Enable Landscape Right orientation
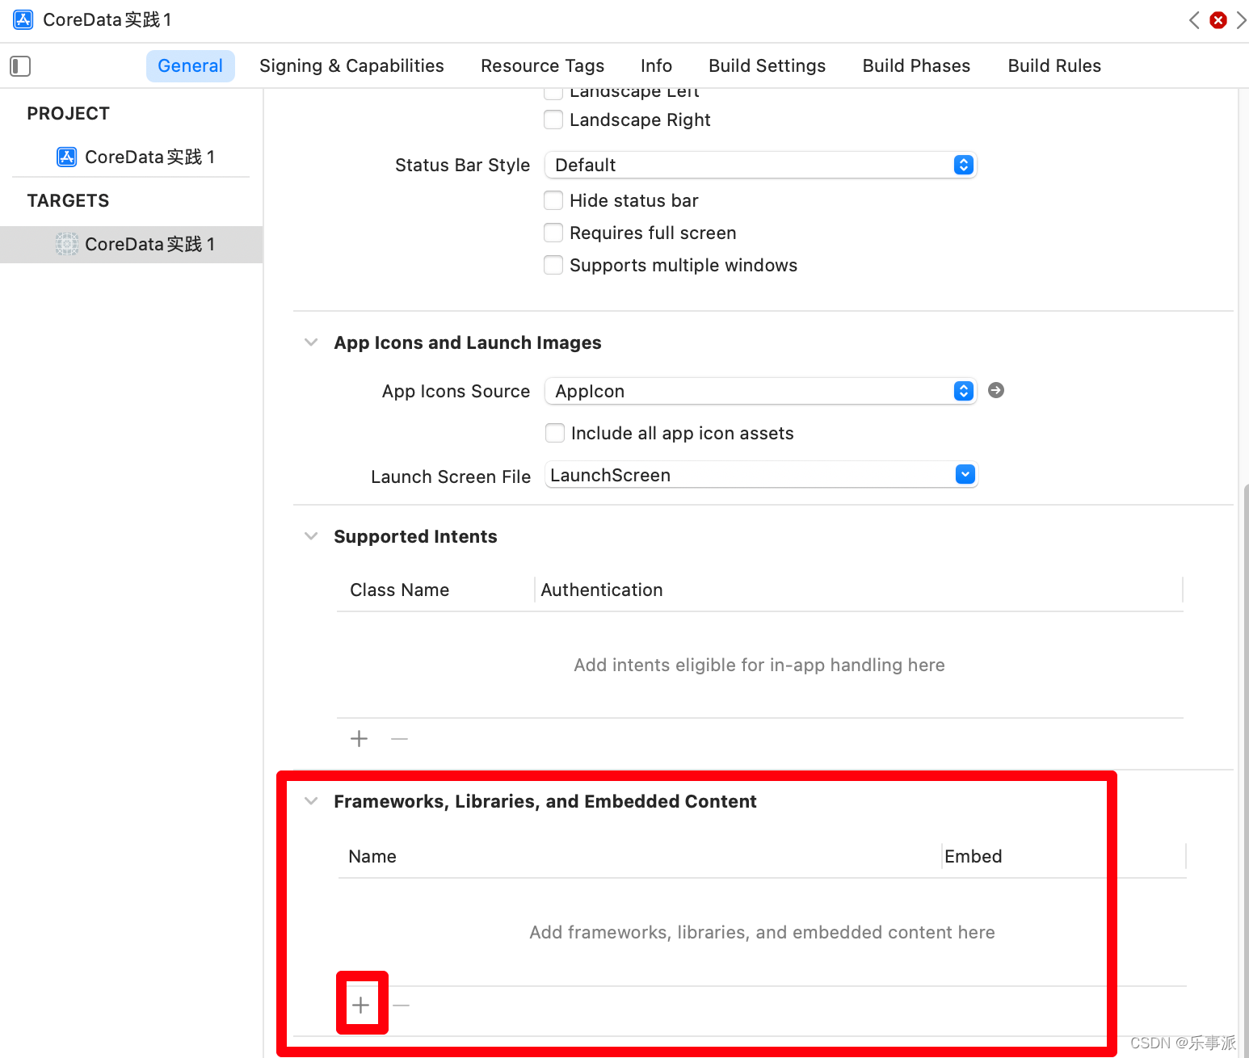 (x=553, y=120)
